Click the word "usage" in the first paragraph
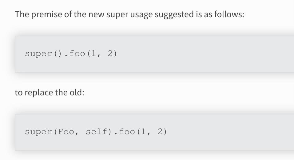The height and width of the screenshot is (160, 294). (x=140, y=14)
